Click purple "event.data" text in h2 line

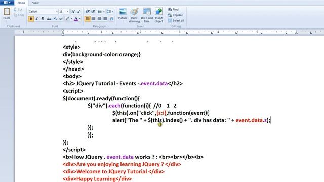click(x=154, y=83)
